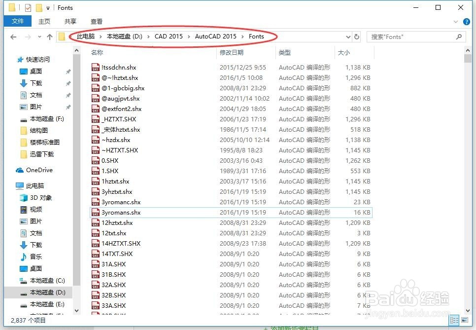Select the _宋体hztxt.shx file icon
Viewport: 476px width, 330px height.
point(96,129)
